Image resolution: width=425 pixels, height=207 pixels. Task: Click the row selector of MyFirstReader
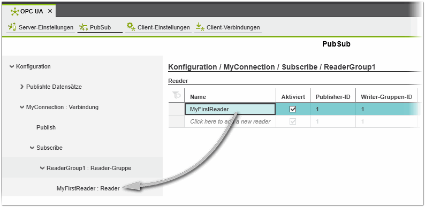coord(177,109)
